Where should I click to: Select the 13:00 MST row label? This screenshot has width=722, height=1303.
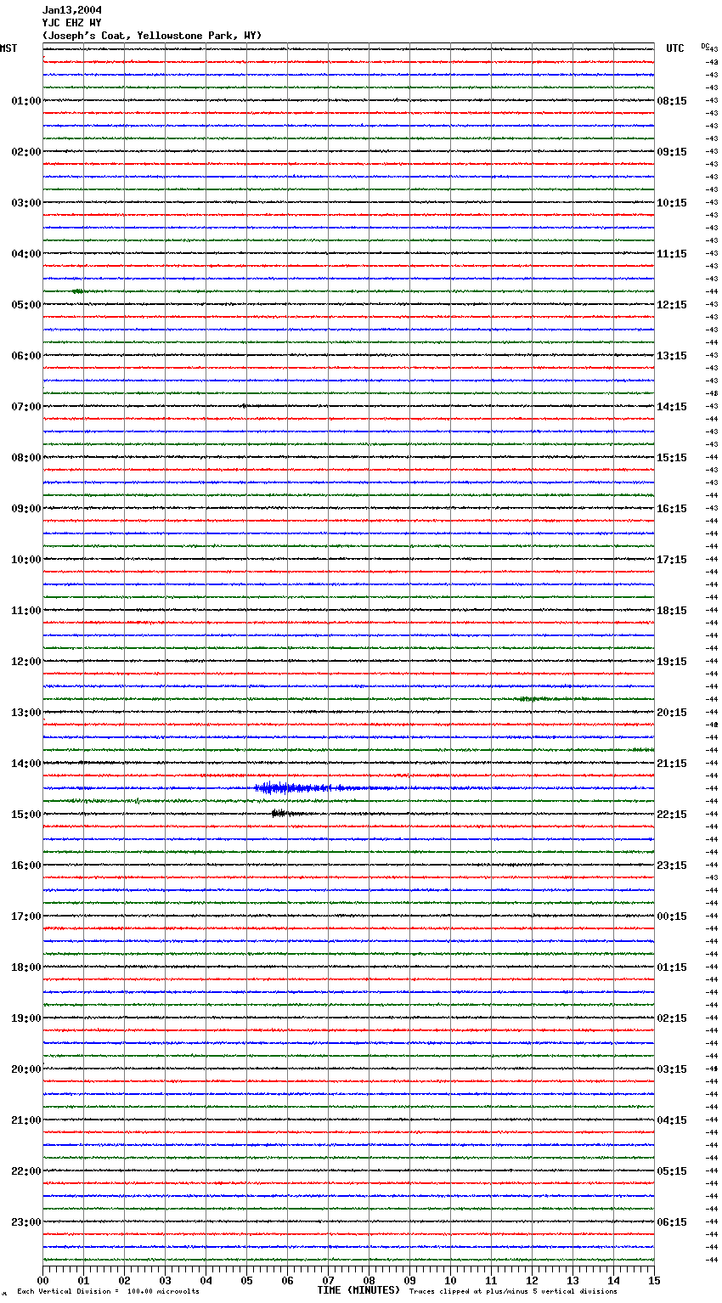[x=26, y=713]
